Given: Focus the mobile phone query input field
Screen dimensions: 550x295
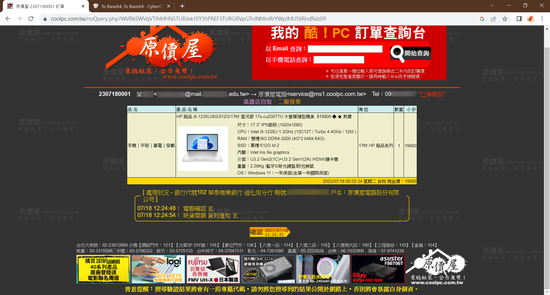Looking at the screenshot, I should tap(339, 60).
